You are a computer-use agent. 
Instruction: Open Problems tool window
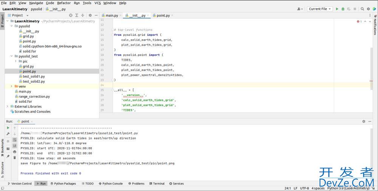[x=136, y=183]
